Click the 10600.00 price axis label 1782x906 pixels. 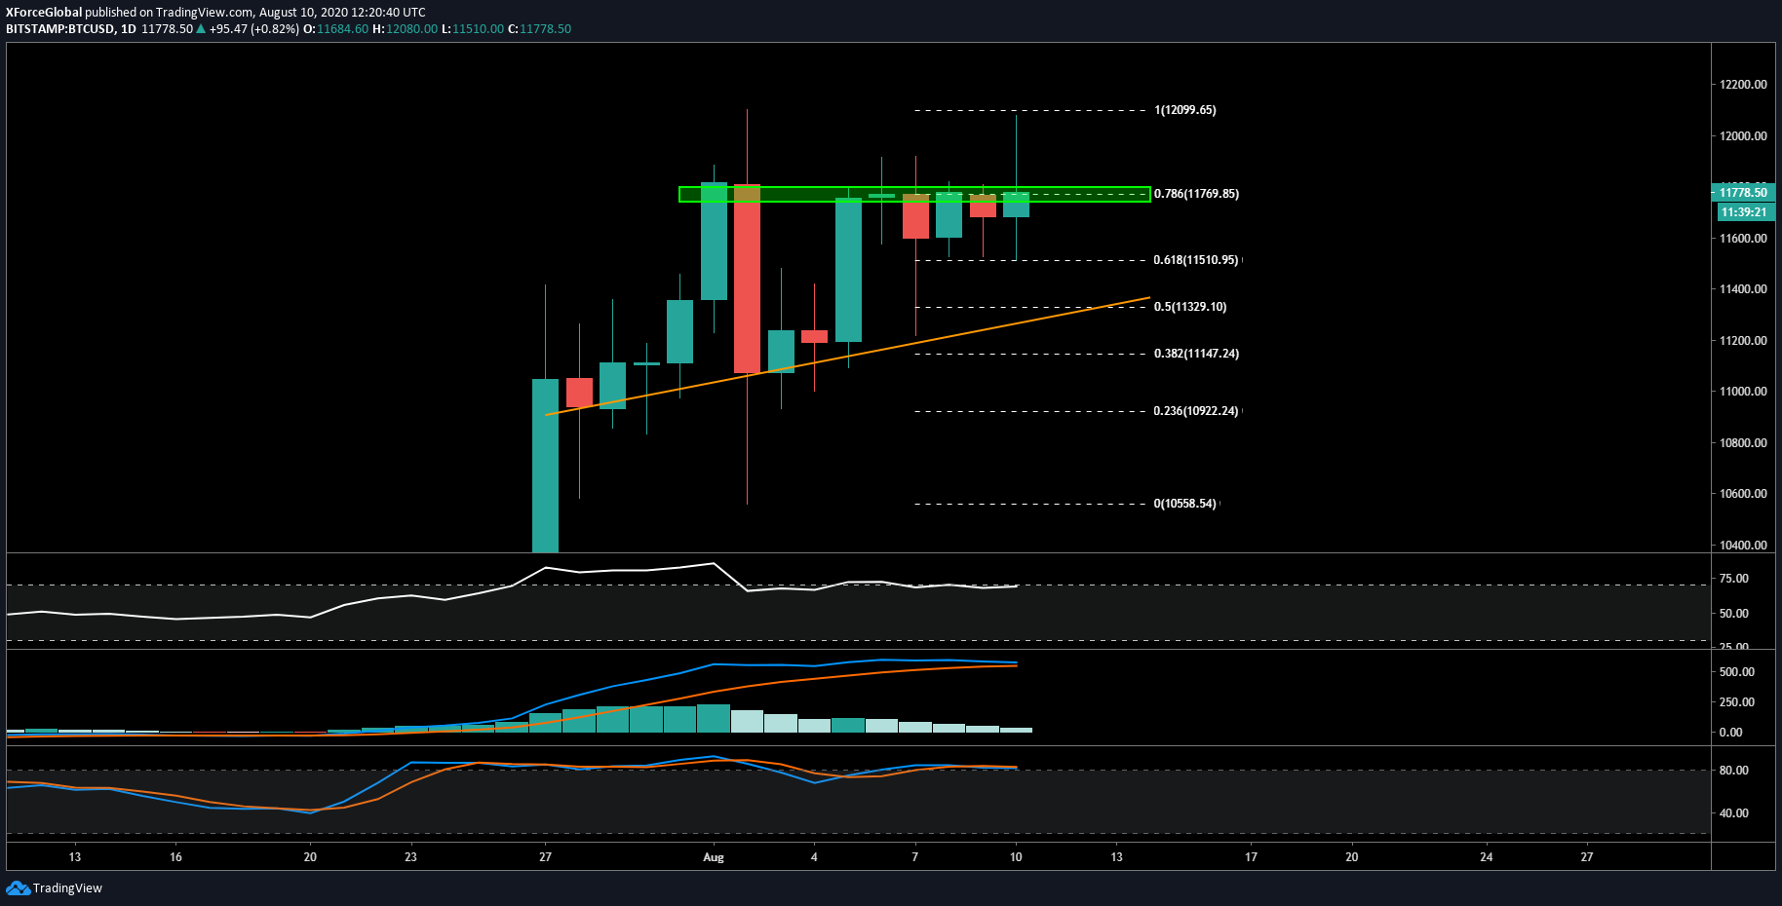pos(1743,494)
